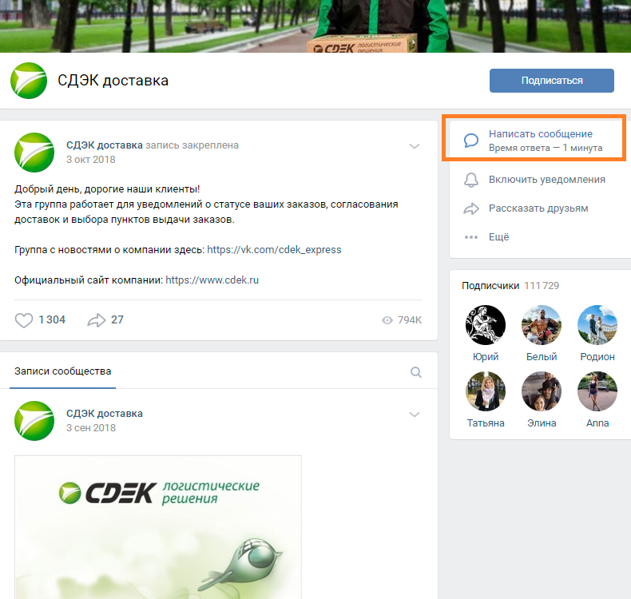Open СДЭК доставка author name in pinned post
Viewport: 631px width, 599px height.
pos(104,145)
